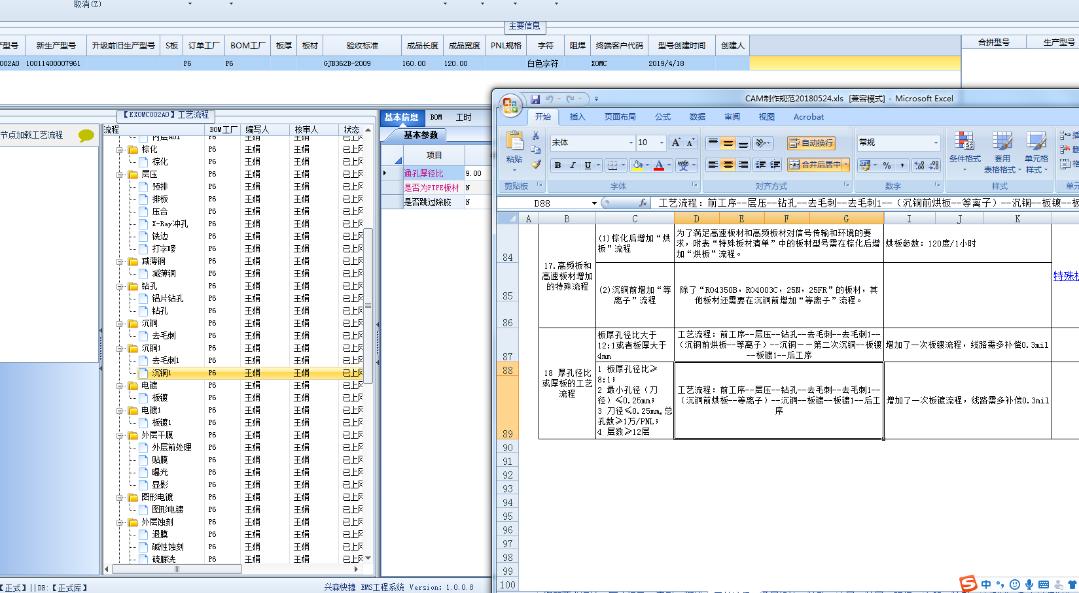The image size is (1079, 593).
Task: Open Cell Styles (单元格样式)
Action: click(1036, 152)
